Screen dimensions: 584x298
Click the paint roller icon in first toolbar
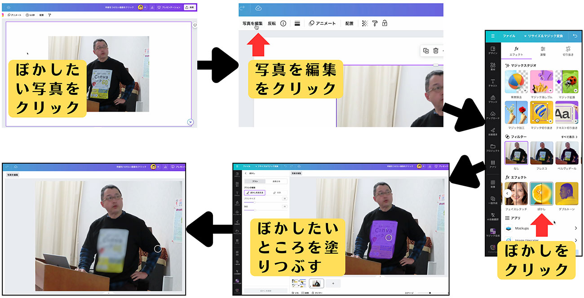click(49, 15)
